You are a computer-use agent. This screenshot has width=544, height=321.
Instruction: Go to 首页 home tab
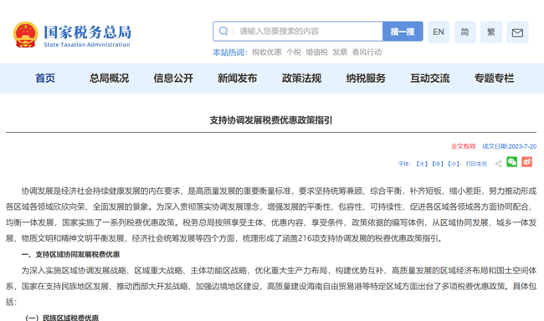click(x=45, y=79)
